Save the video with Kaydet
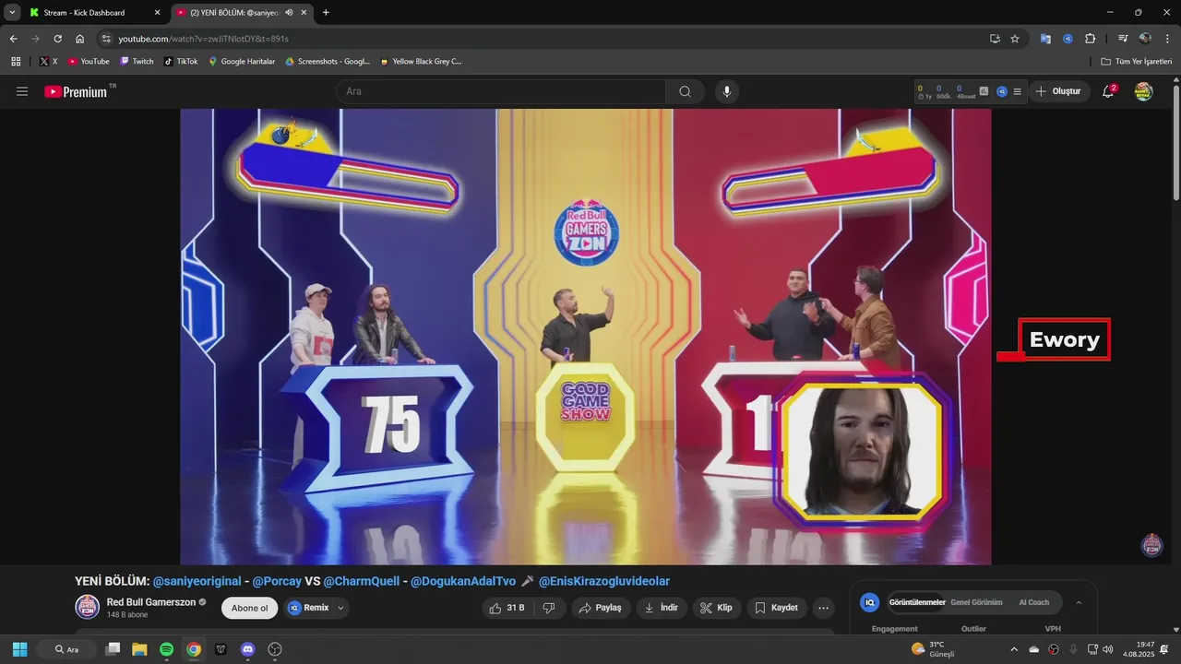This screenshot has height=664, width=1181. (x=776, y=608)
